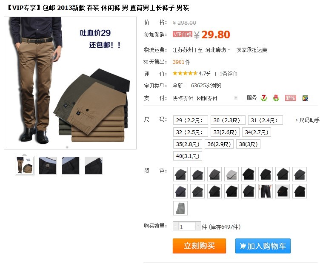Viewport: 323px width, 264px height.
Task: Open the 1条评价 reviews link
Action: coord(229,74)
